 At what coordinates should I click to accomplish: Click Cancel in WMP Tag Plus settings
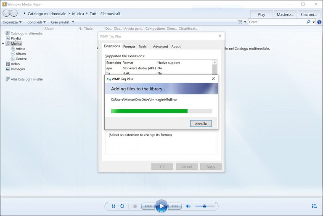(x=187, y=167)
